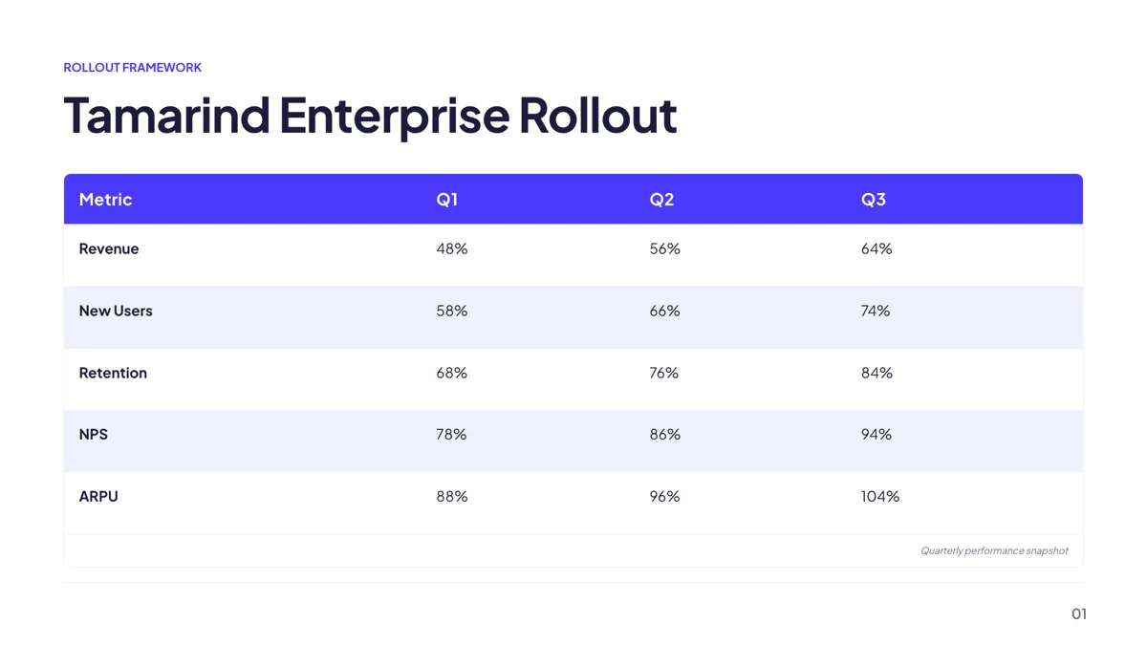
Task: Select the Q2 column header
Action: [x=661, y=199]
